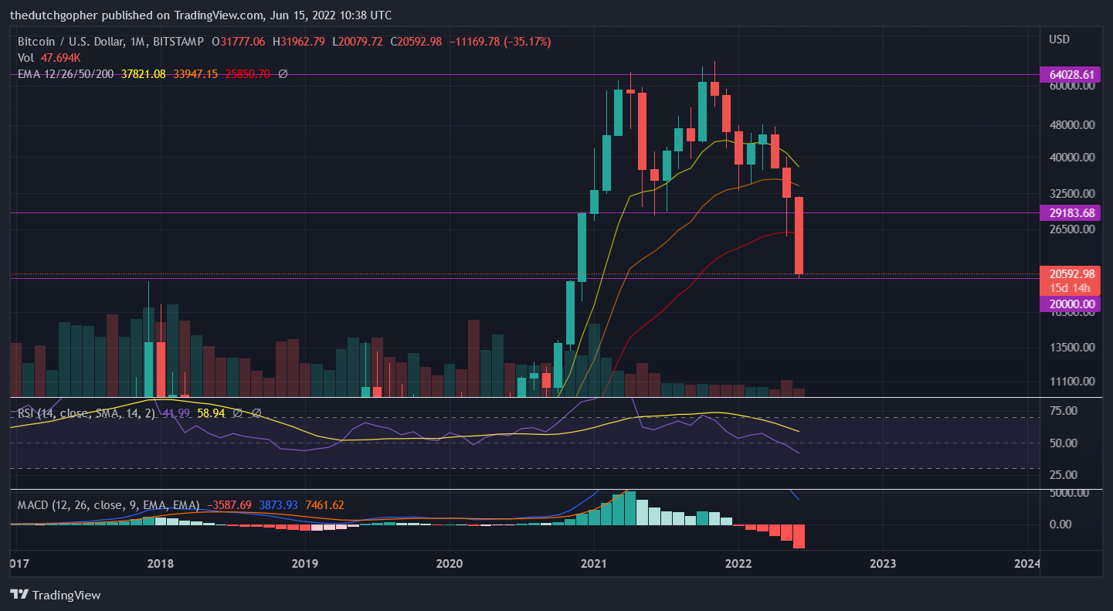Viewport: 1113px width, 611px height.
Task: Click the current price label 20592.98
Action: [1072, 274]
